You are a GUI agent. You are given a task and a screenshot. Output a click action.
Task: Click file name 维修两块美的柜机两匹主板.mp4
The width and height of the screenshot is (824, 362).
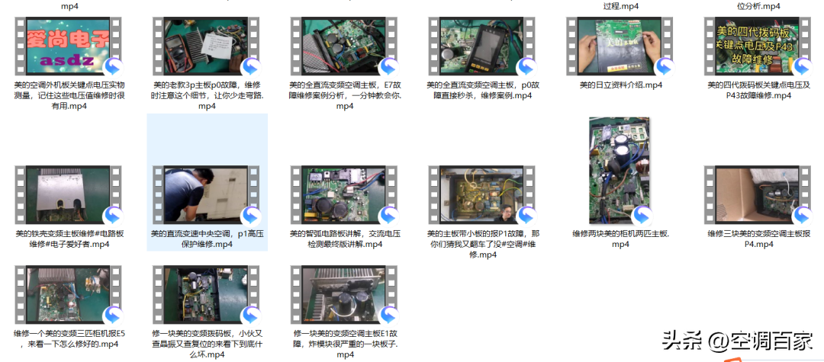[x=620, y=239]
